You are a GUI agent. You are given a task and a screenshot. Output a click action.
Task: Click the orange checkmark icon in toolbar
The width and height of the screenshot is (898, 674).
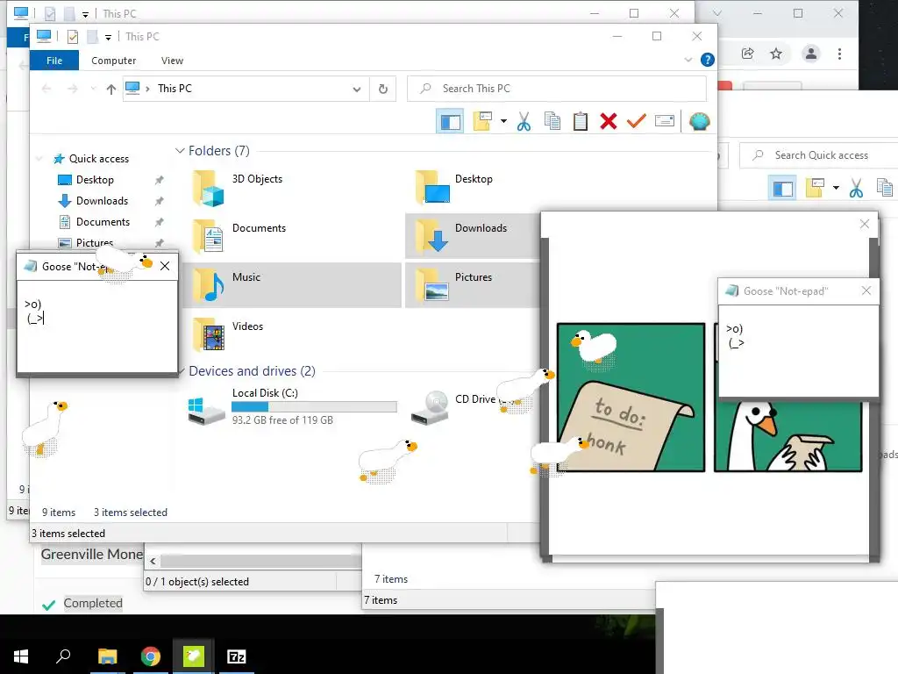[637, 121]
